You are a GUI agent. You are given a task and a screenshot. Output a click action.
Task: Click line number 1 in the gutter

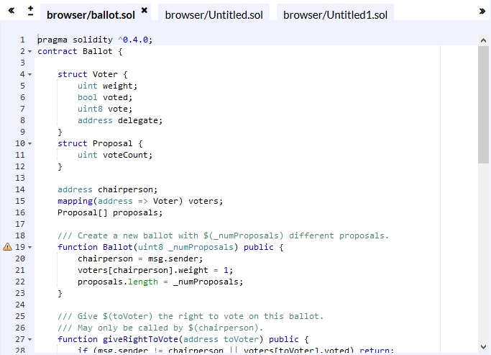(22, 40)
